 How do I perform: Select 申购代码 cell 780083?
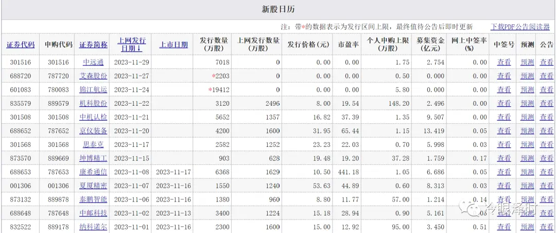pyautogui.click(x=59, y=90)
